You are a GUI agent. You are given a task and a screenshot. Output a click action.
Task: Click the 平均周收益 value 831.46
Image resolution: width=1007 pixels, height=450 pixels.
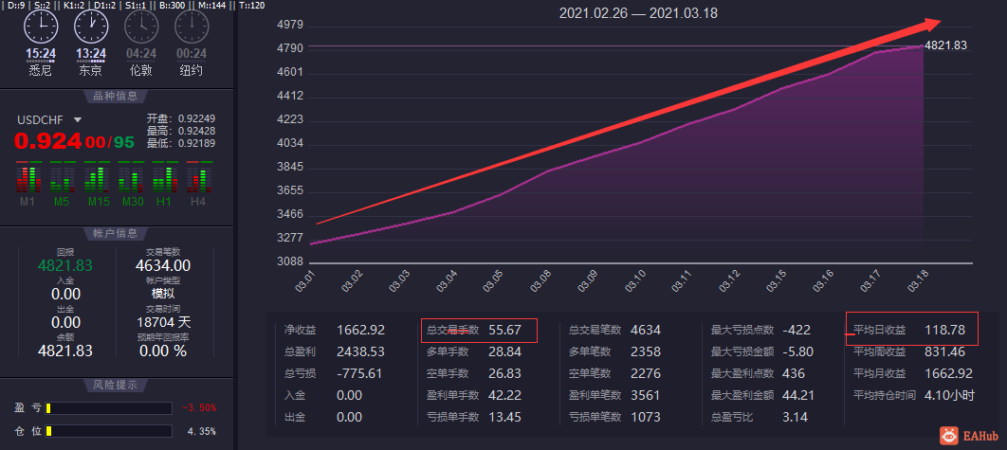pyautogui.click(x=944, y=351)
